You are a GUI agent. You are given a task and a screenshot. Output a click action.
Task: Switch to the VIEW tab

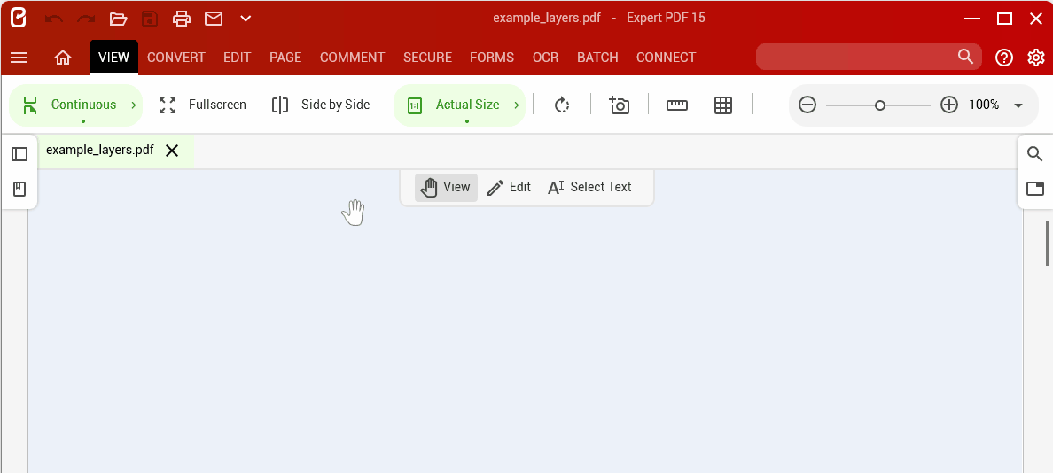[113, 58]
